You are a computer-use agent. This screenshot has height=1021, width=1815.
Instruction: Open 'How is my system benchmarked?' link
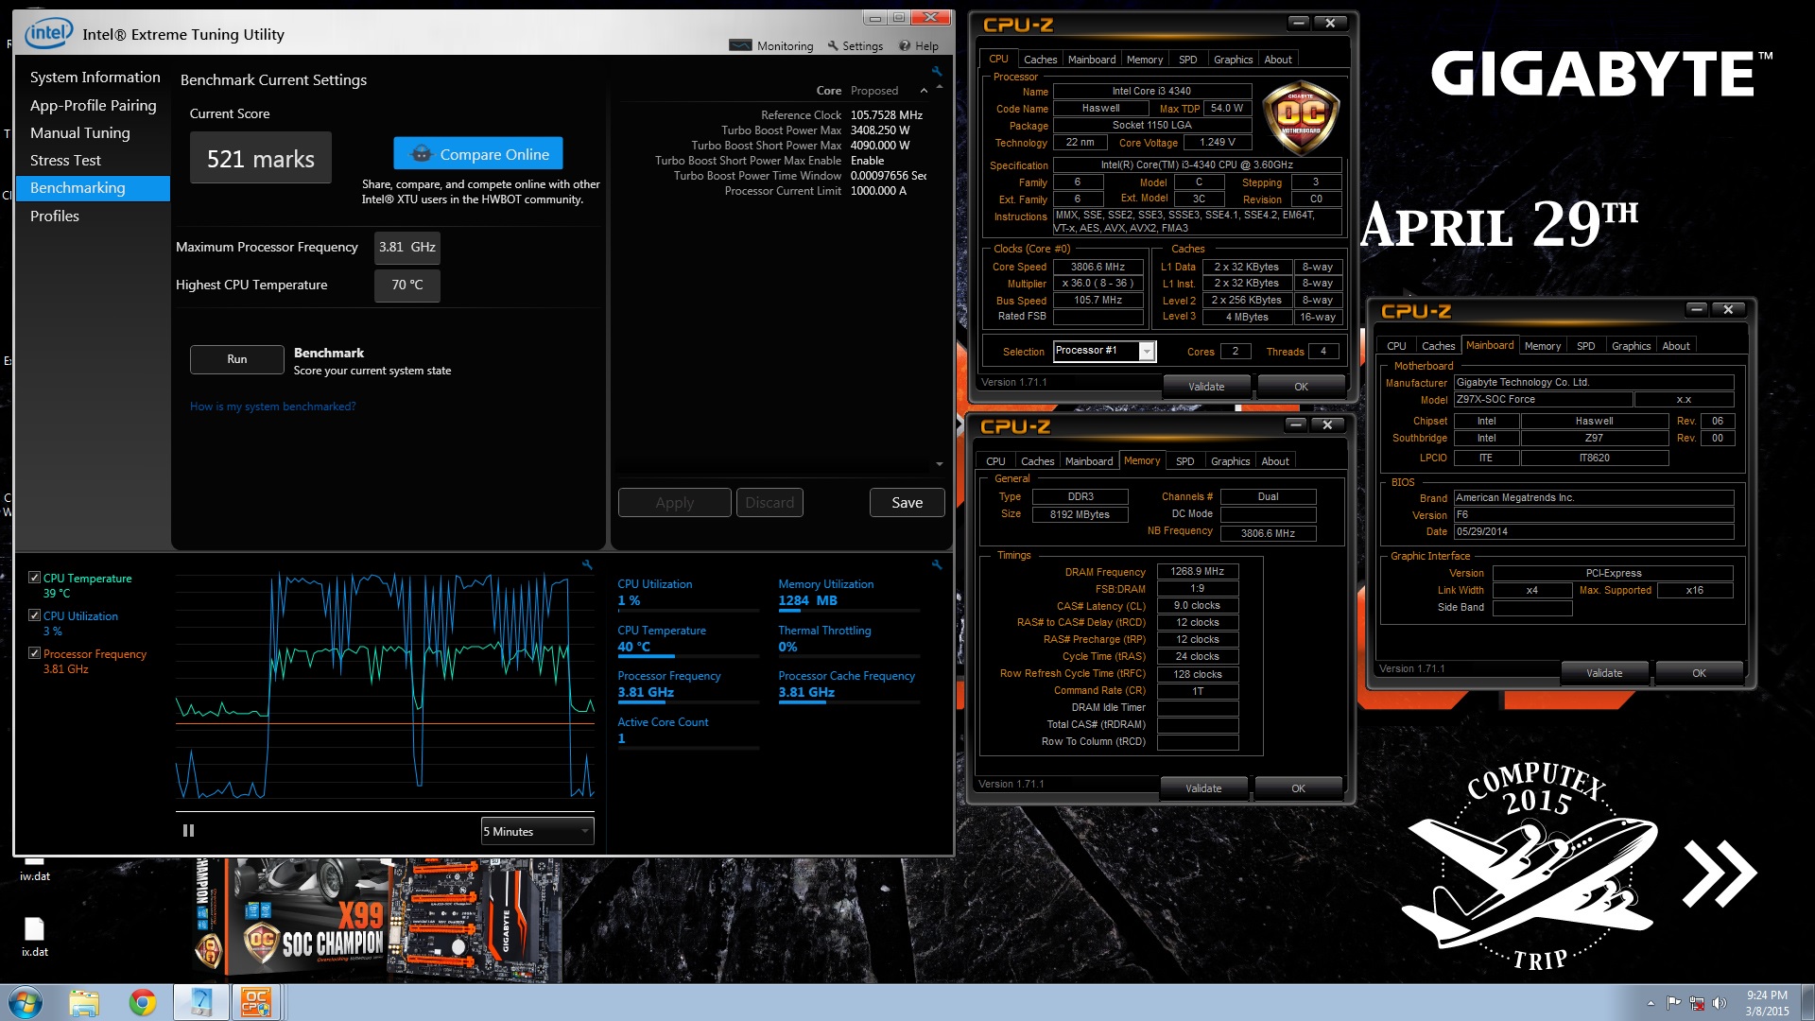[272, 407]
